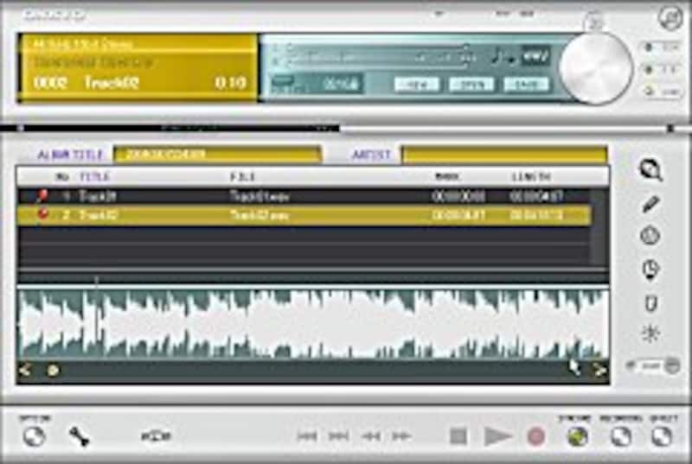Screen dimensions: 692x464
Task: Toggle the top small switch right of knob
Action: (x=660, y=48)
